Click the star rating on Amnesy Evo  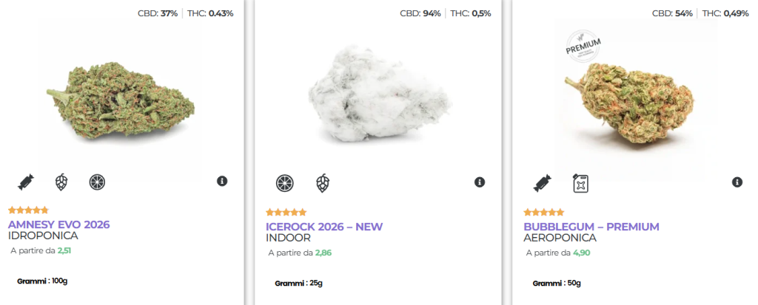click(x=28, y=210)
